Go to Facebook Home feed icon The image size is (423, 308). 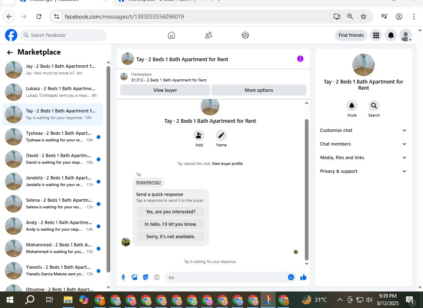click(171, 35)
